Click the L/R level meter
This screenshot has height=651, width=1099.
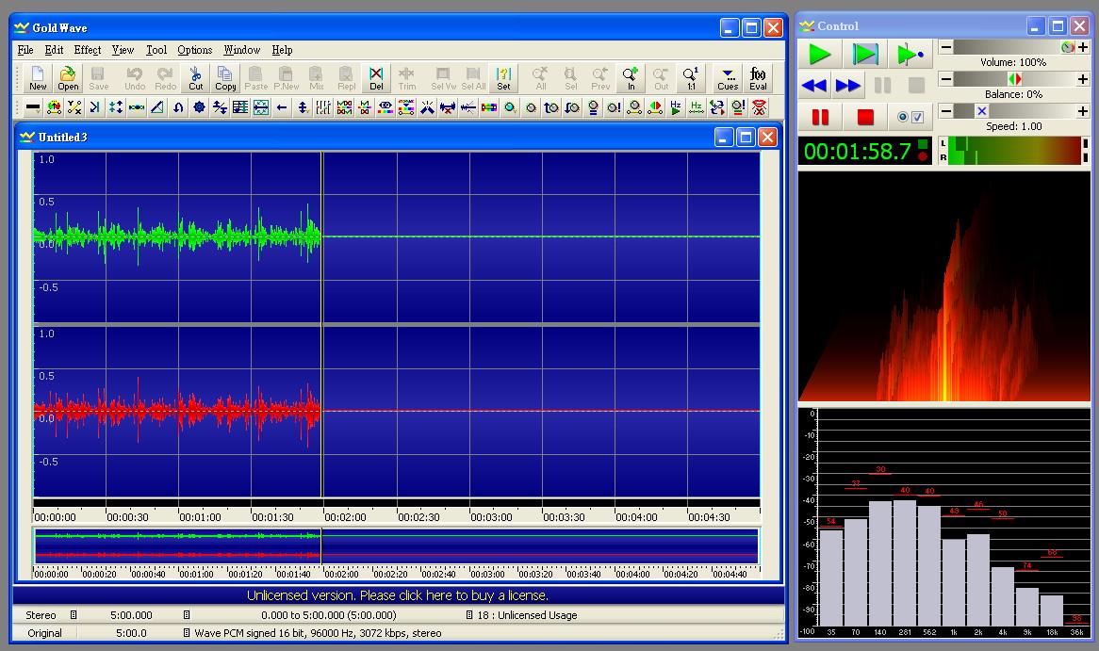click(1014, 151)
